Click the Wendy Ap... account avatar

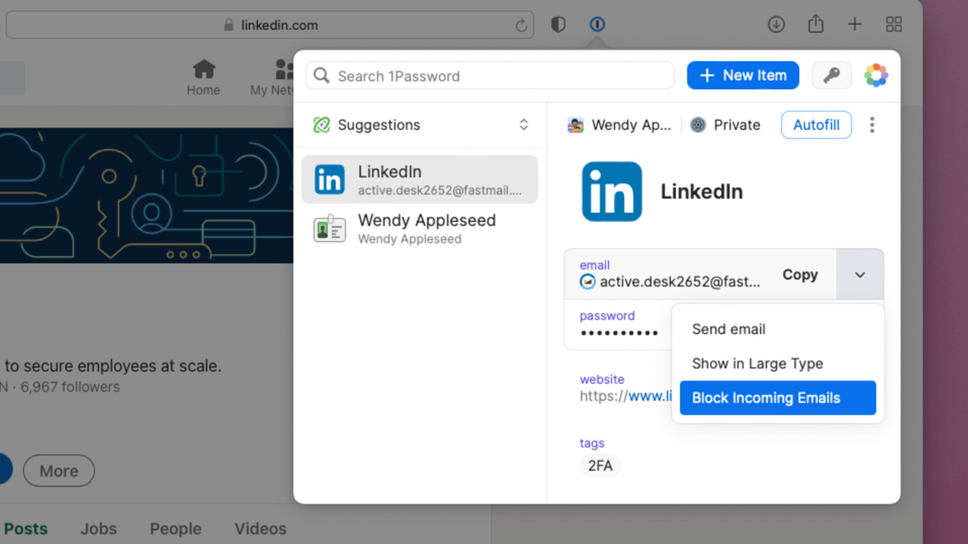click(576, 125)
